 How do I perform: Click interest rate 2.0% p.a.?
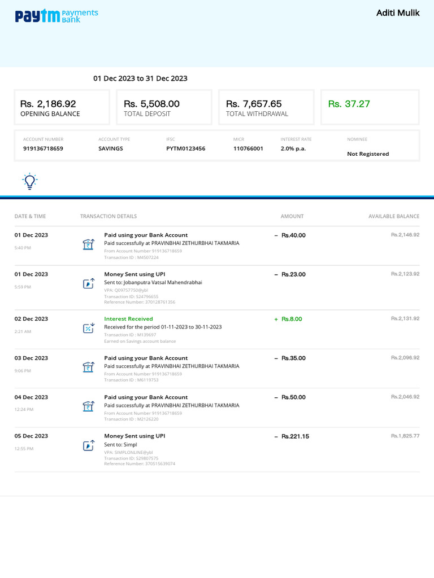(293, 148)
